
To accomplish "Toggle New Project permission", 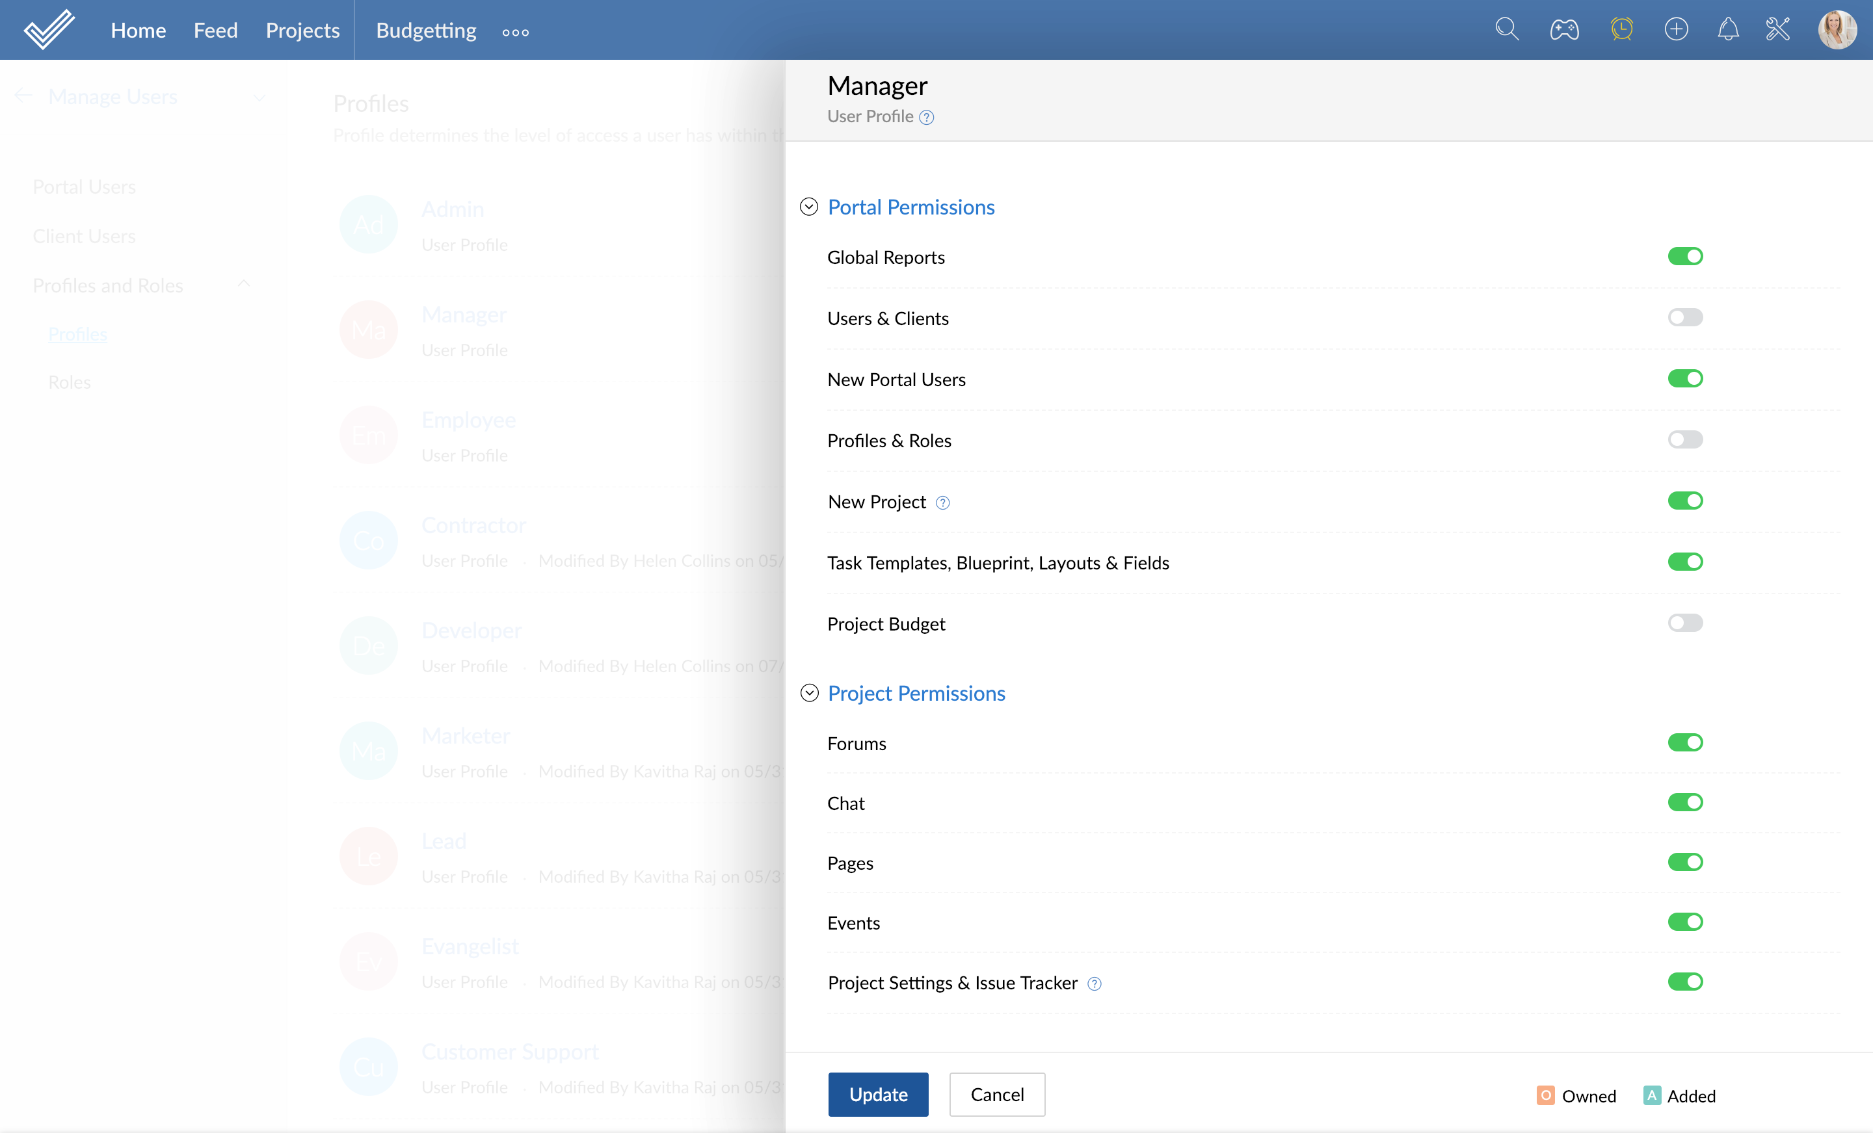I will pyautogui.click(x=1685, y=501).
